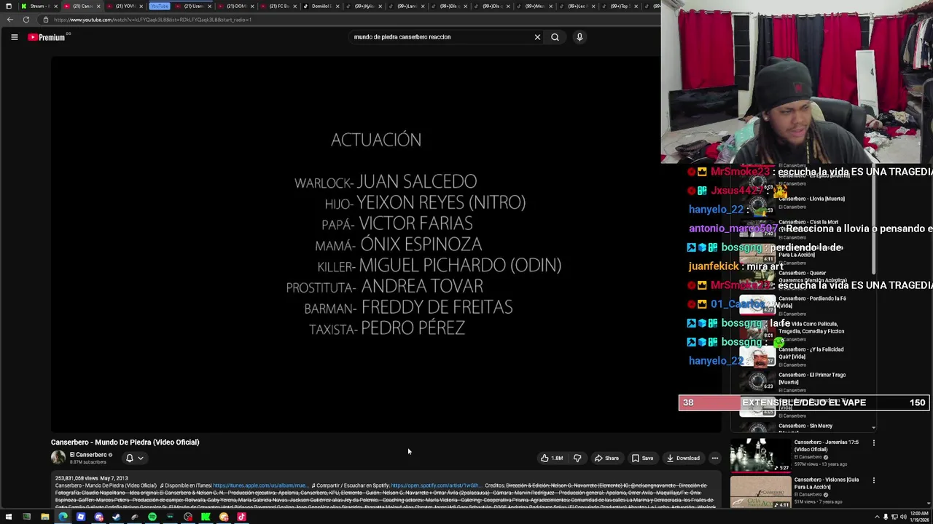933x524 pixels.
Task: Open network settings in the system tray
Action: [894, 517]
